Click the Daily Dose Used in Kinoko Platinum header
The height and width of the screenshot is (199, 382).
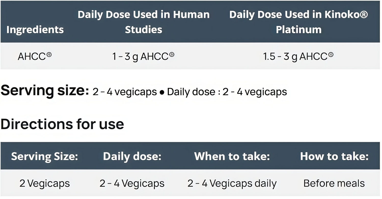click(298, 22)
